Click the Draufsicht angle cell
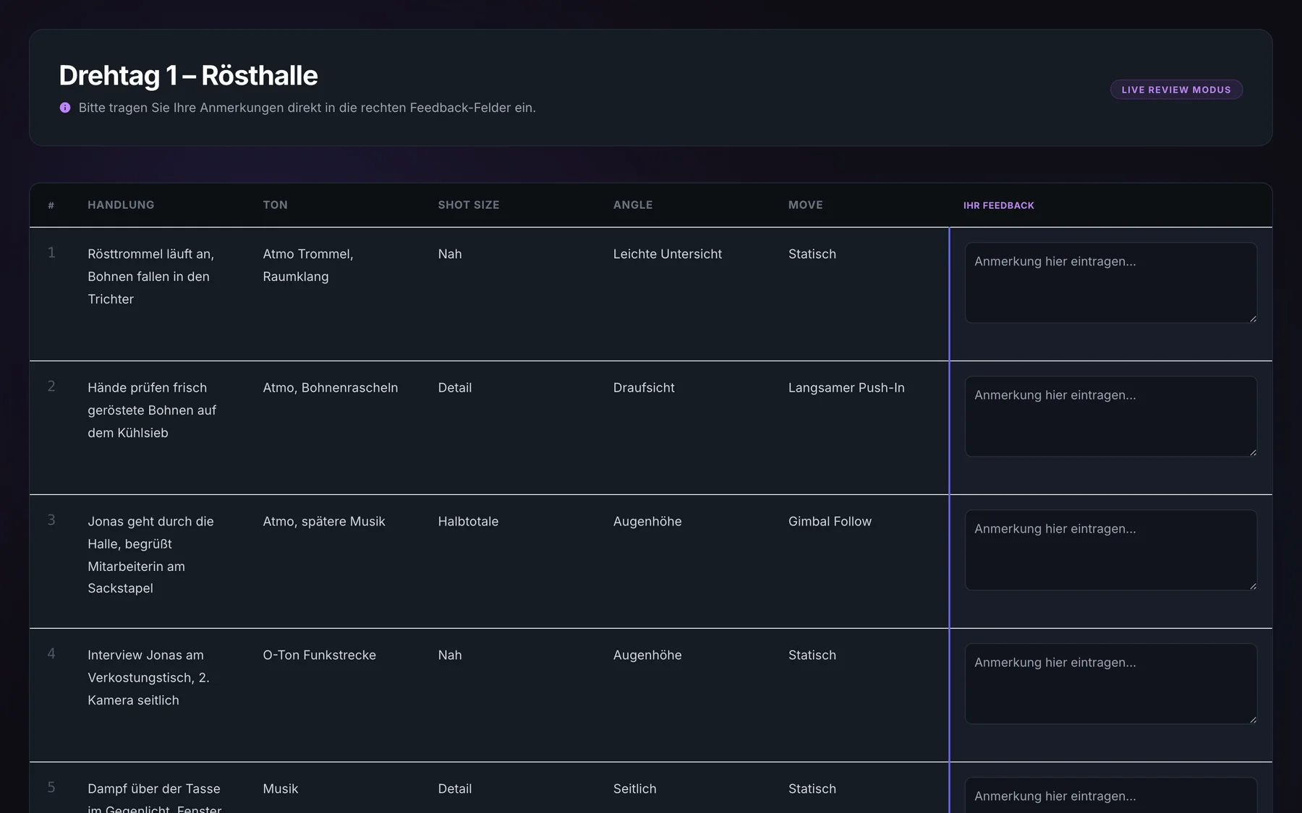Viewport: 1302px width, 813px height. 644,387
